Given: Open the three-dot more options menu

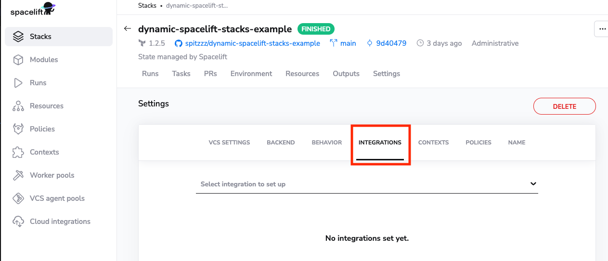Looking at the screenshot, I should [602, 29].
